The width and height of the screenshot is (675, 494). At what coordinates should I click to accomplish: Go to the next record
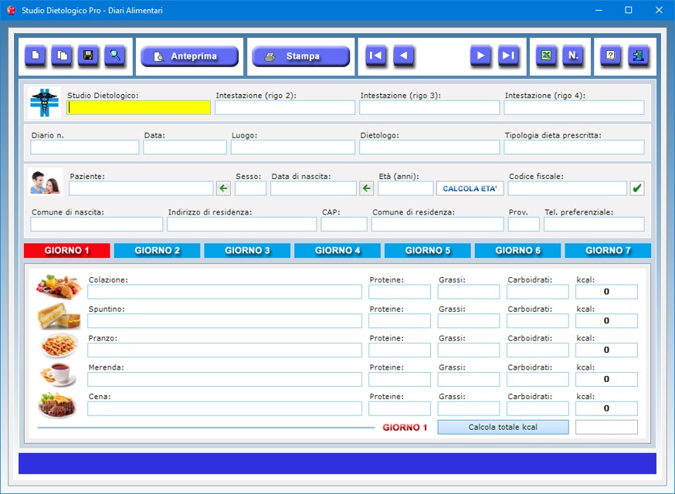(x=481, y=56)
